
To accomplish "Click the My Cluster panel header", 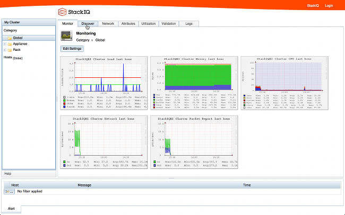I will point(29,22).
